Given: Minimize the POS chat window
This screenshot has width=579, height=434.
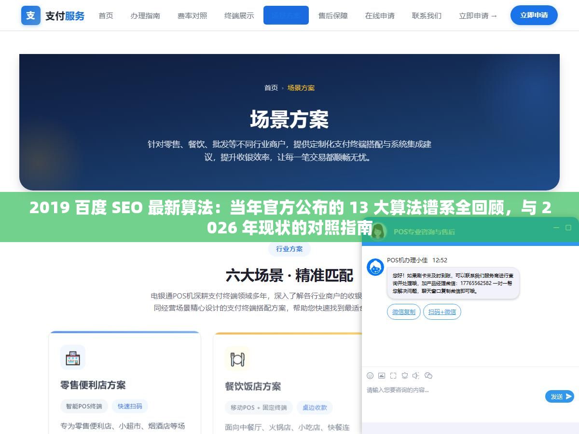Looking at the screenshot, I should click(556, 228).
